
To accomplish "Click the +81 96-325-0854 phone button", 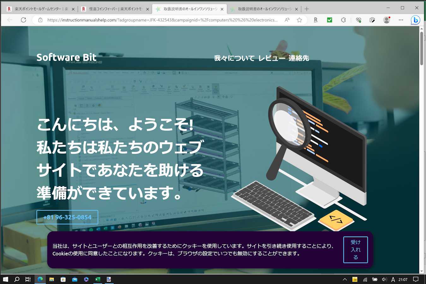I will pyautogui.click(x=67, y=217).
